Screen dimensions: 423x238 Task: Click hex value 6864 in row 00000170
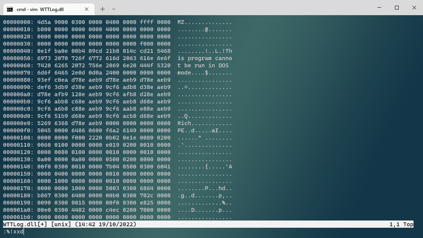point(146,188)
